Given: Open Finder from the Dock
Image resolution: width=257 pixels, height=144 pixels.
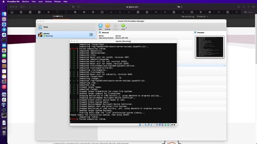Looking at the screenshot, I should coord(4,14).
